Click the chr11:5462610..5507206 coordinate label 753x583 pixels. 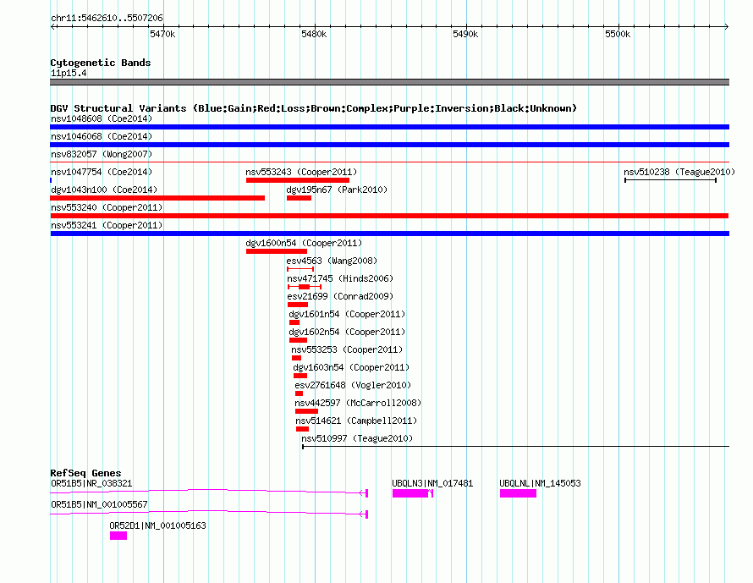(107, 18)
